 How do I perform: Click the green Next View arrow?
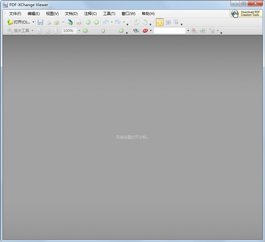click(96, 22)
